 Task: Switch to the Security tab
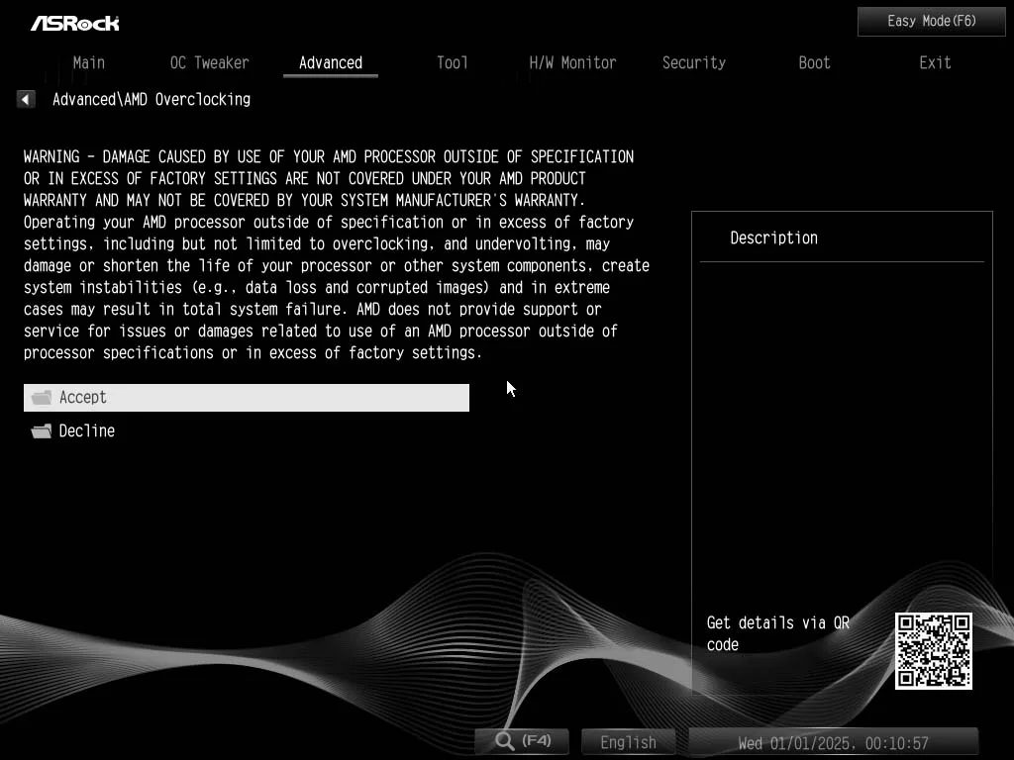point(694,62)
